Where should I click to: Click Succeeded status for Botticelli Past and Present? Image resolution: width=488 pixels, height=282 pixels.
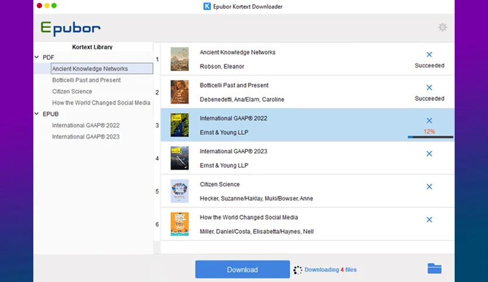[x=430, y=98]
